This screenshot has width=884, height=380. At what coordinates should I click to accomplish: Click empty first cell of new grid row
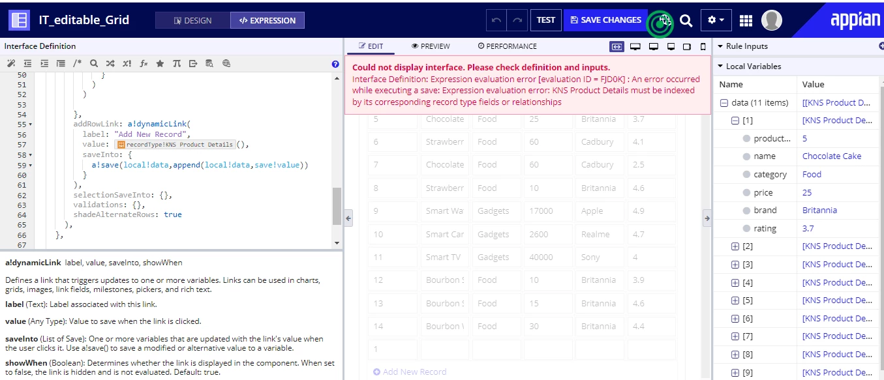[x=392, y=349]
